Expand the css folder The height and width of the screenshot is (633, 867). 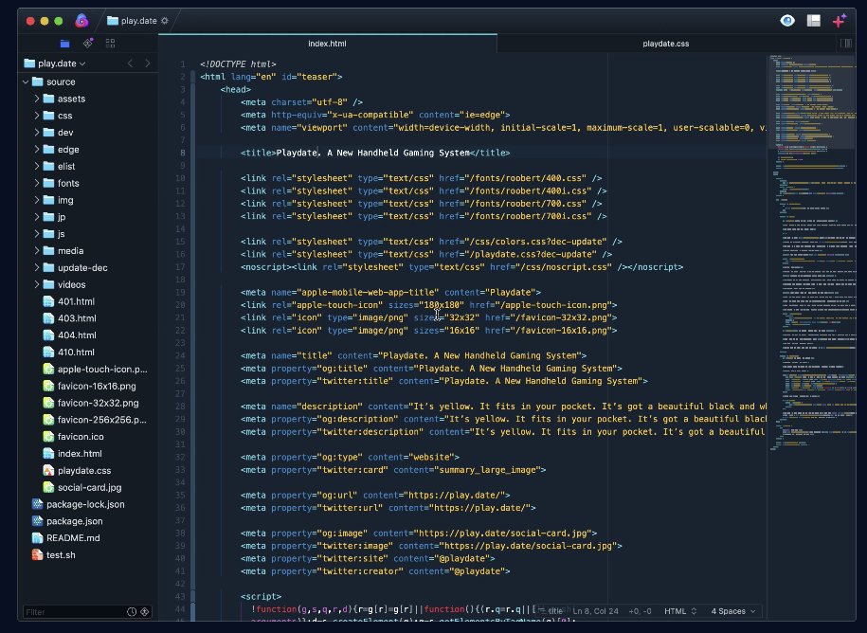pos(37,116)
